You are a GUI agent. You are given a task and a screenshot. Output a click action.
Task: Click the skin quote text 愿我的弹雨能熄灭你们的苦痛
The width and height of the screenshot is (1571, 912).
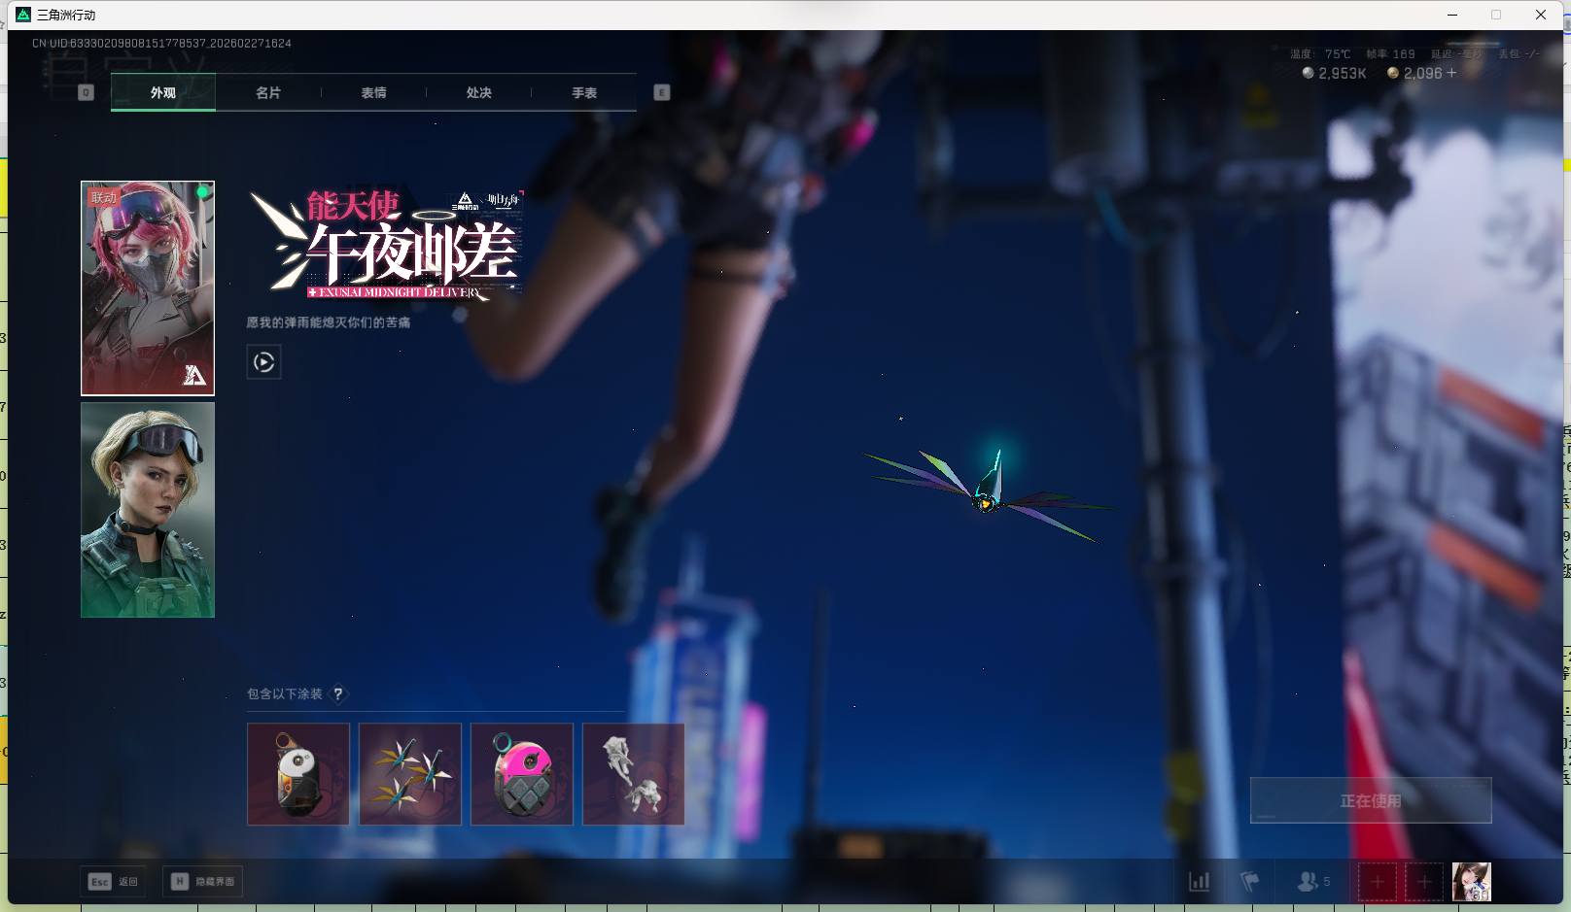(328, 322)
